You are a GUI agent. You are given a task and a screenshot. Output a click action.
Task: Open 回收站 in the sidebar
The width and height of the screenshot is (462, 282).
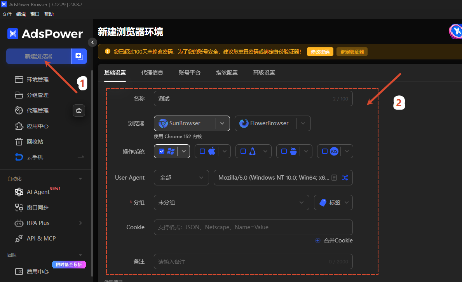click(35, 142)
